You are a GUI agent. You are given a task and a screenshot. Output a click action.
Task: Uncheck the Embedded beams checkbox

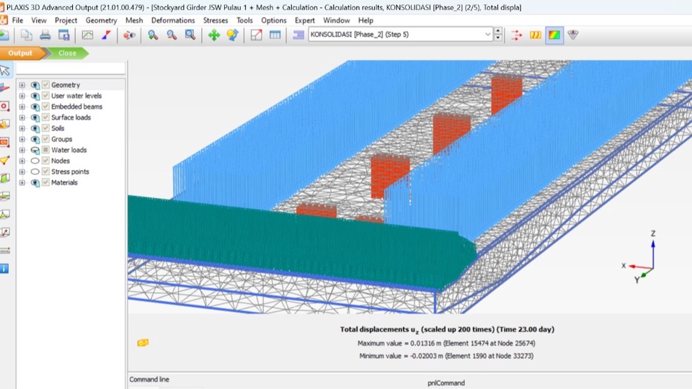coord(45,107)
